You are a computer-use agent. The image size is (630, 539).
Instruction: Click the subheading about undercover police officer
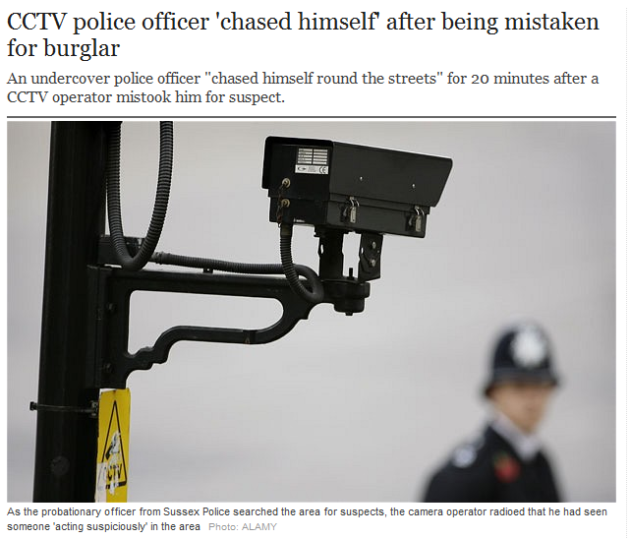(303, 88)
